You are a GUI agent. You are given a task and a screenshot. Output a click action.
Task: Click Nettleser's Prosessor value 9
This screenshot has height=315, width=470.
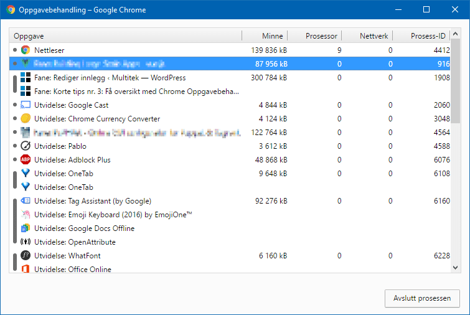[x=339, y=50]
